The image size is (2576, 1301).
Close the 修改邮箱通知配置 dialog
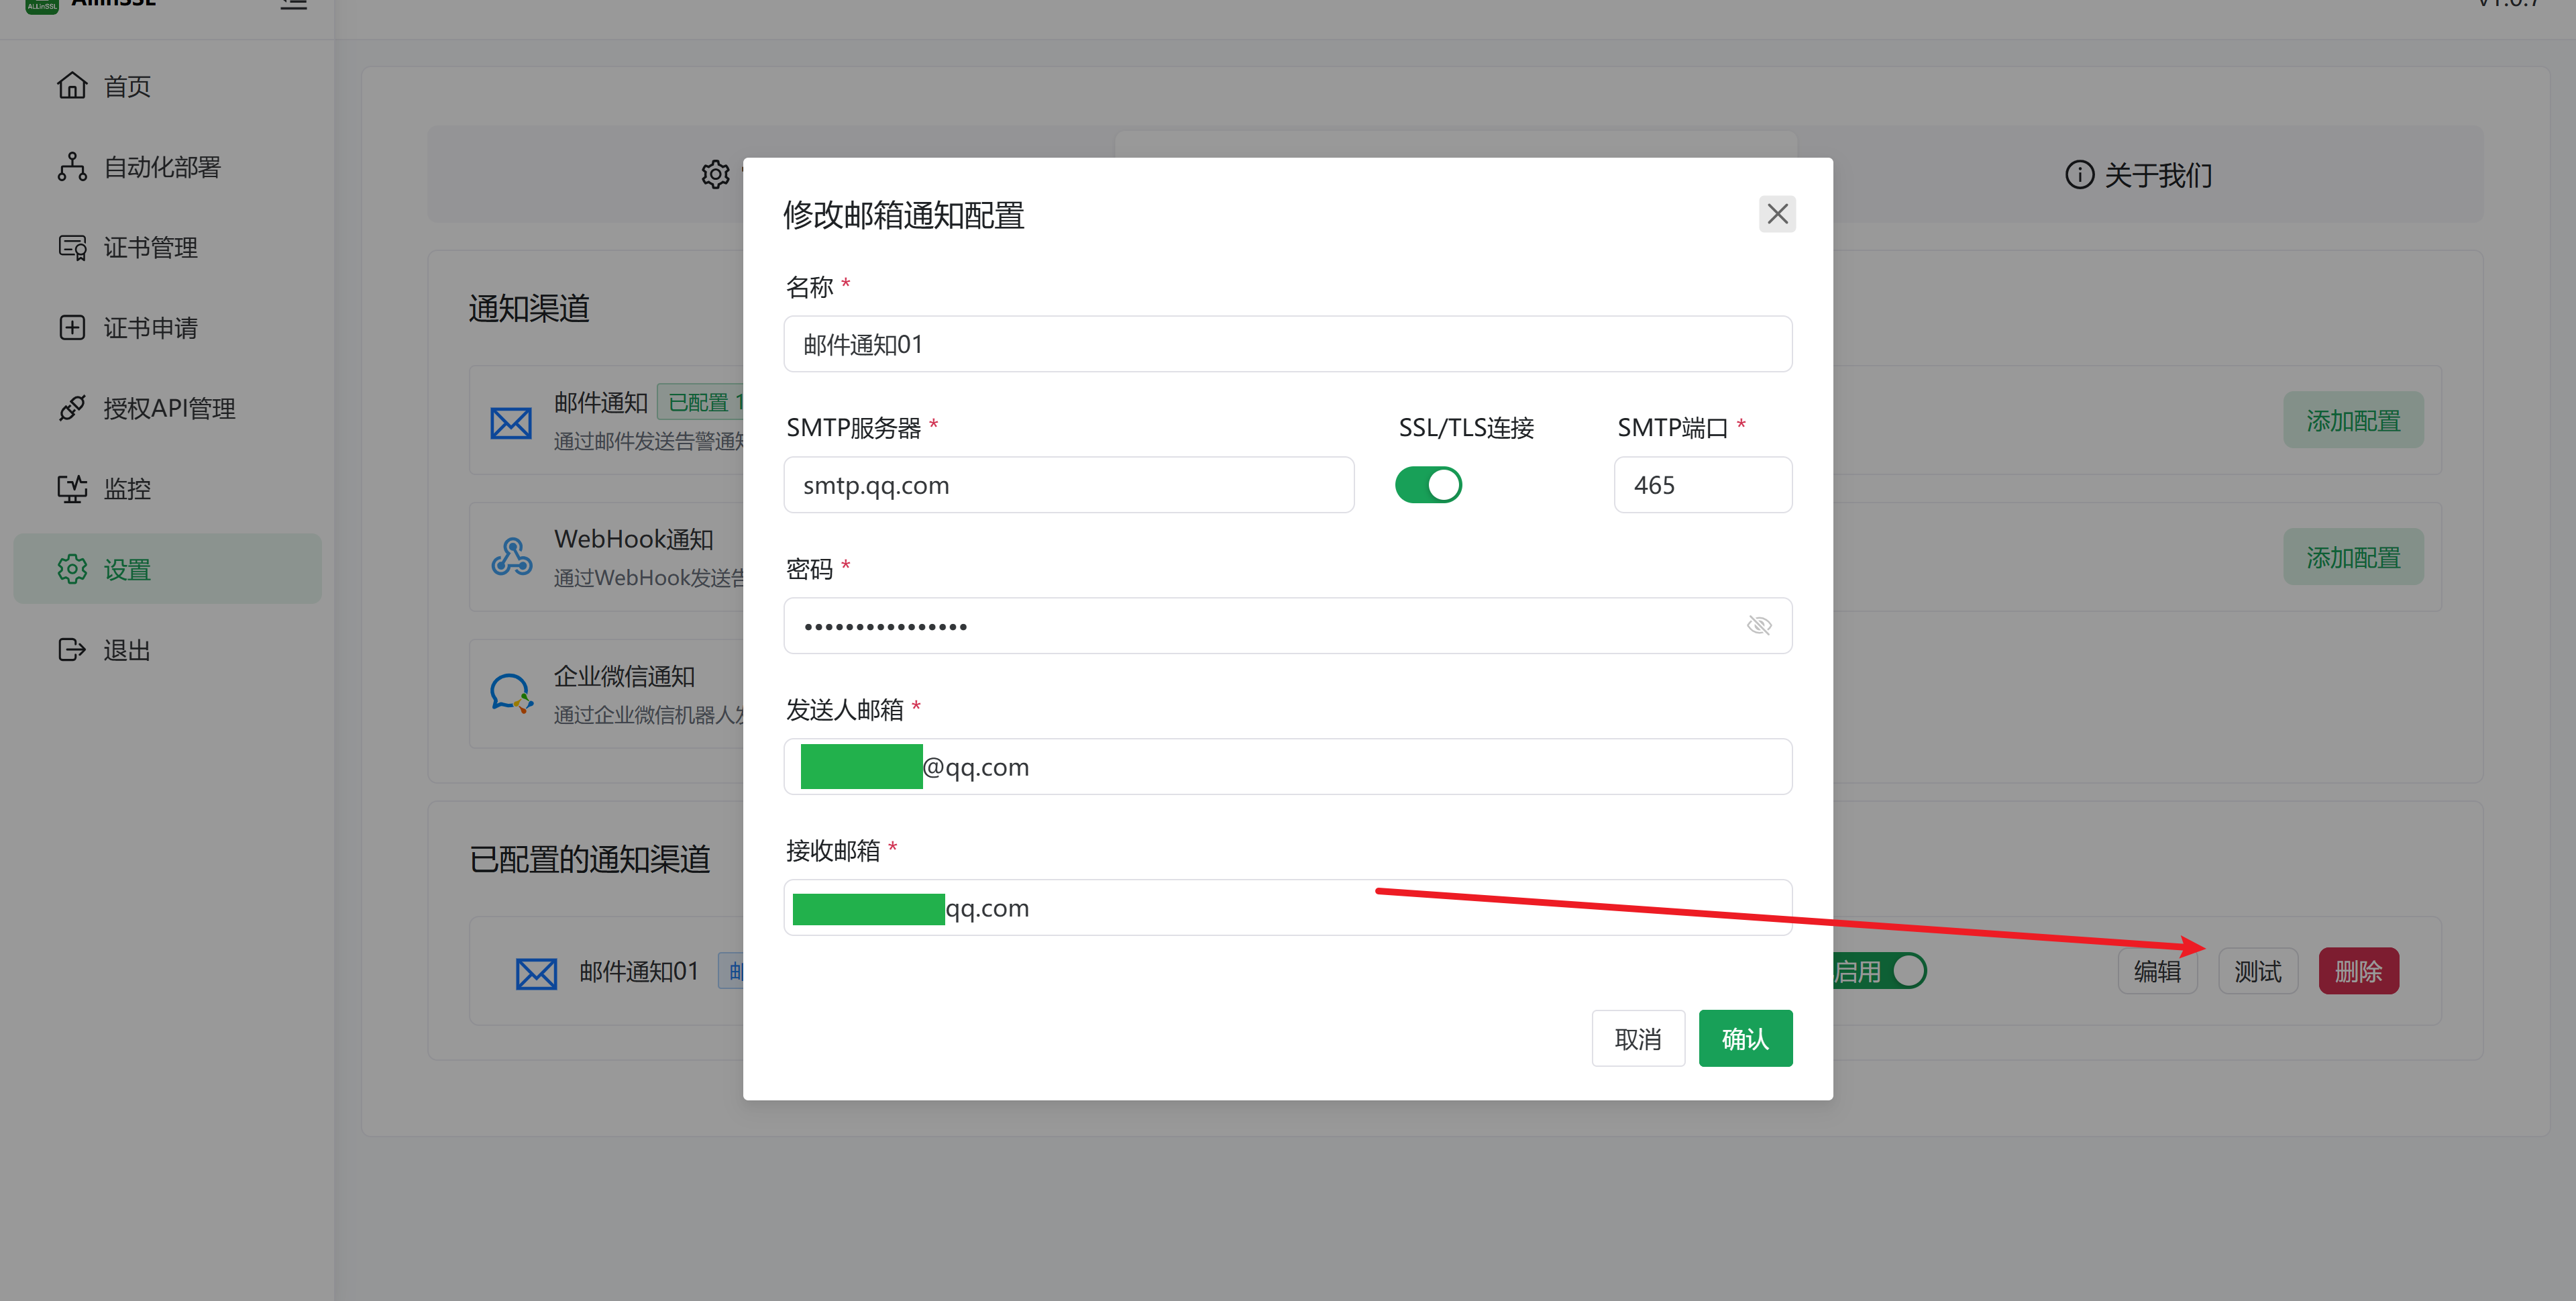[x=1777, y=214]
